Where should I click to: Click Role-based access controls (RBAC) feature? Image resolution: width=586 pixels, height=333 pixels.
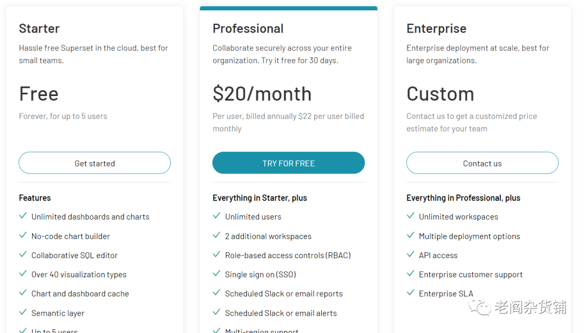(288, 255)
